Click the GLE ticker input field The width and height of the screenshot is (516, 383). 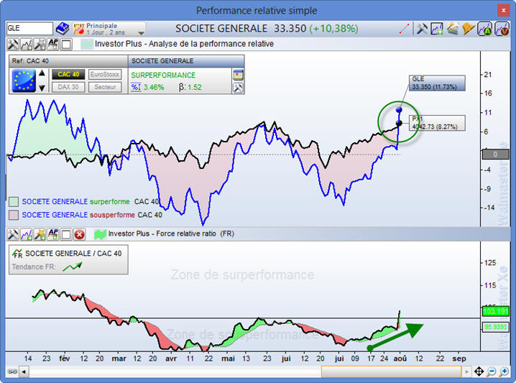point(29,28)
